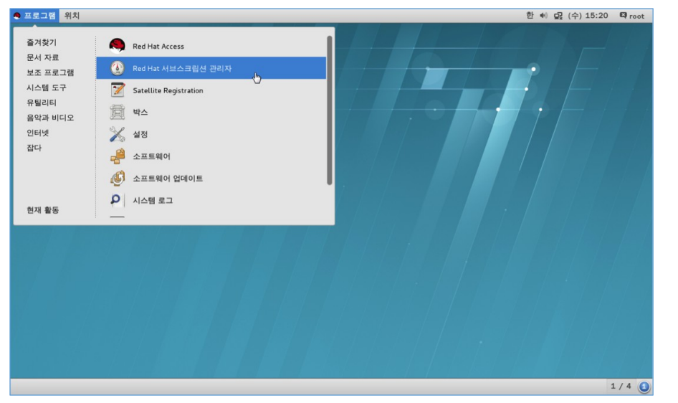678x403 pixels.
Task: Open the 소프트웨어 업데이트 entry
Action: [211, 178]
